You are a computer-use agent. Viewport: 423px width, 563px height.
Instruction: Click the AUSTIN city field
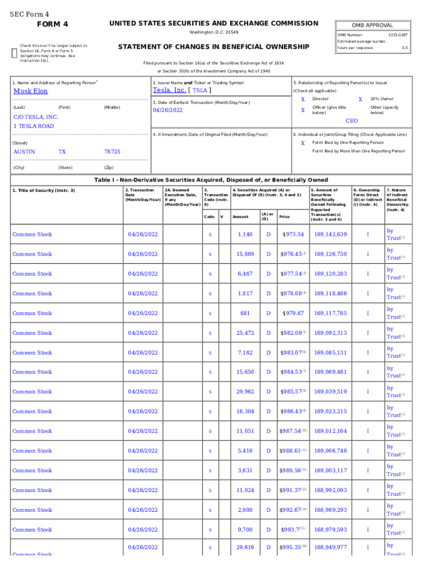24,151
